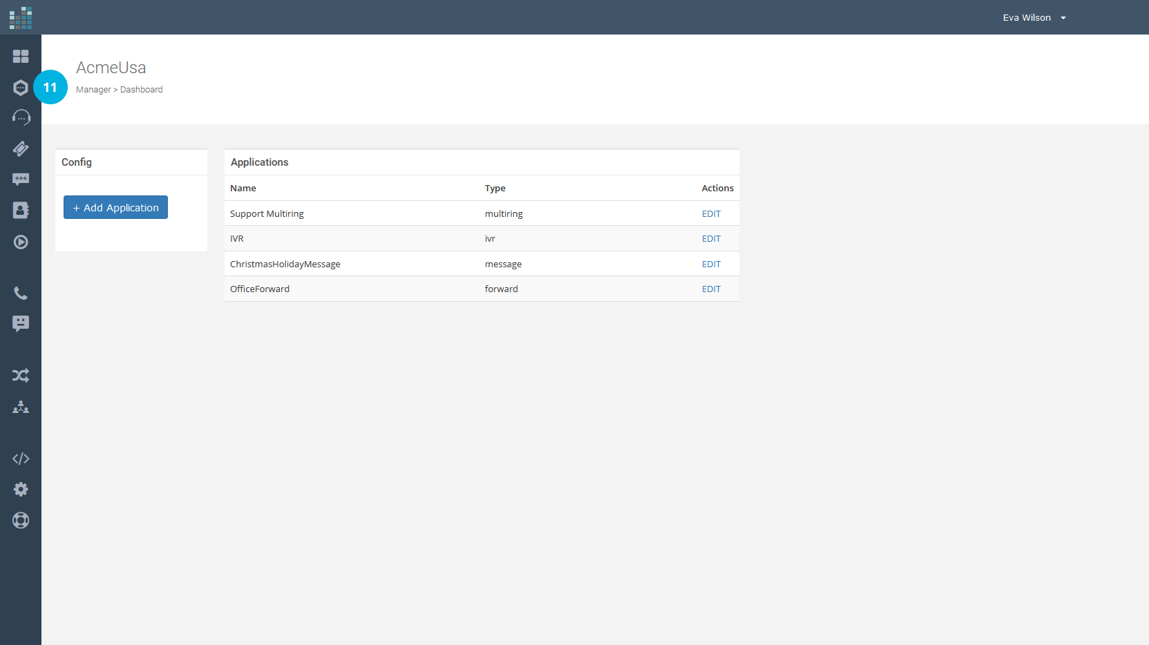This screenshot has height=645, width=1149.
Task: Click the ivr type cell
Action: [x=490, y=239]
